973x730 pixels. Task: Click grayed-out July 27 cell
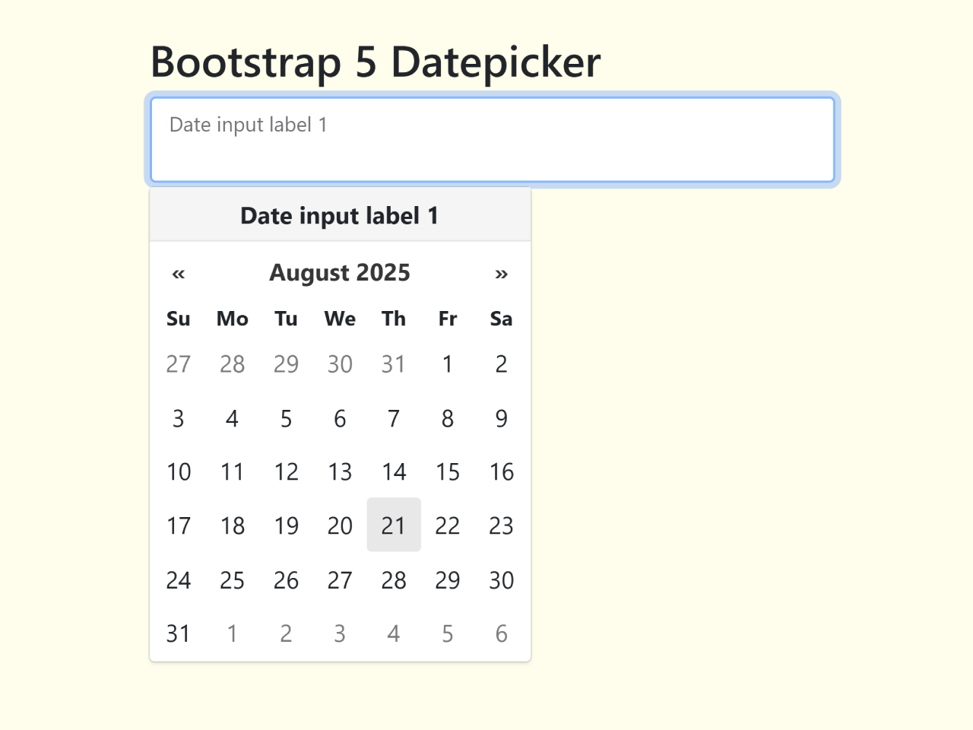tap(178, 363)
